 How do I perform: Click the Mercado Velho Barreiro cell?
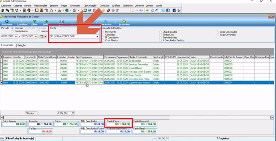(140, 71)
